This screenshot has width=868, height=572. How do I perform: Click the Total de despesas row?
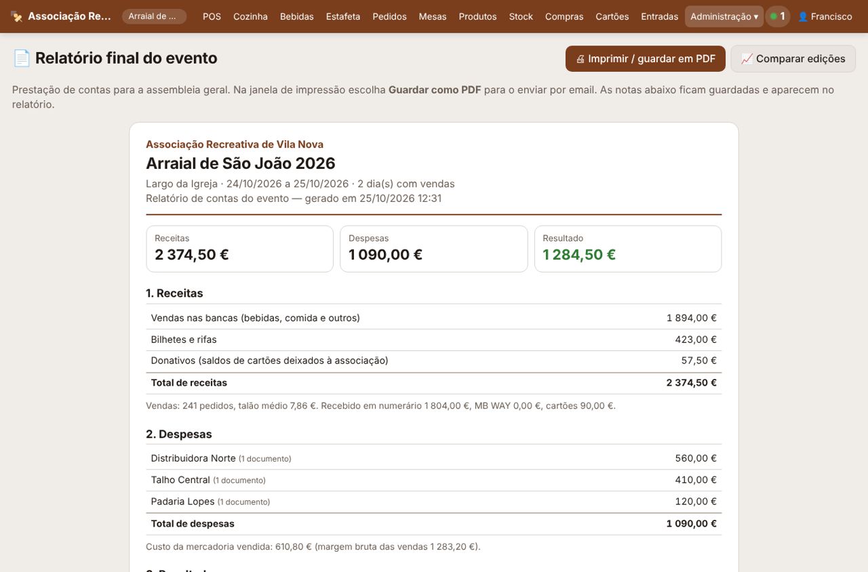[x=434, y=524]
